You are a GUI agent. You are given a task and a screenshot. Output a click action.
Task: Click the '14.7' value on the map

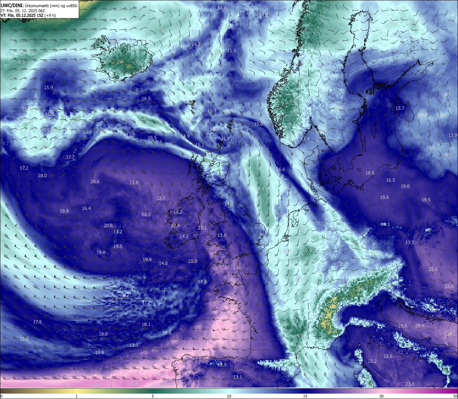tap(196, 45)
